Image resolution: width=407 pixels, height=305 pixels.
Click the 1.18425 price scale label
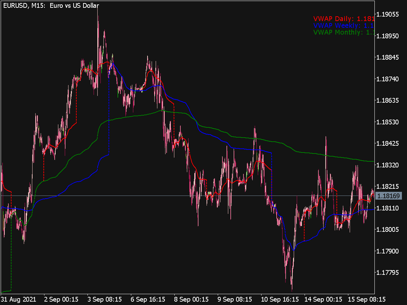click(x=389, y=143)
